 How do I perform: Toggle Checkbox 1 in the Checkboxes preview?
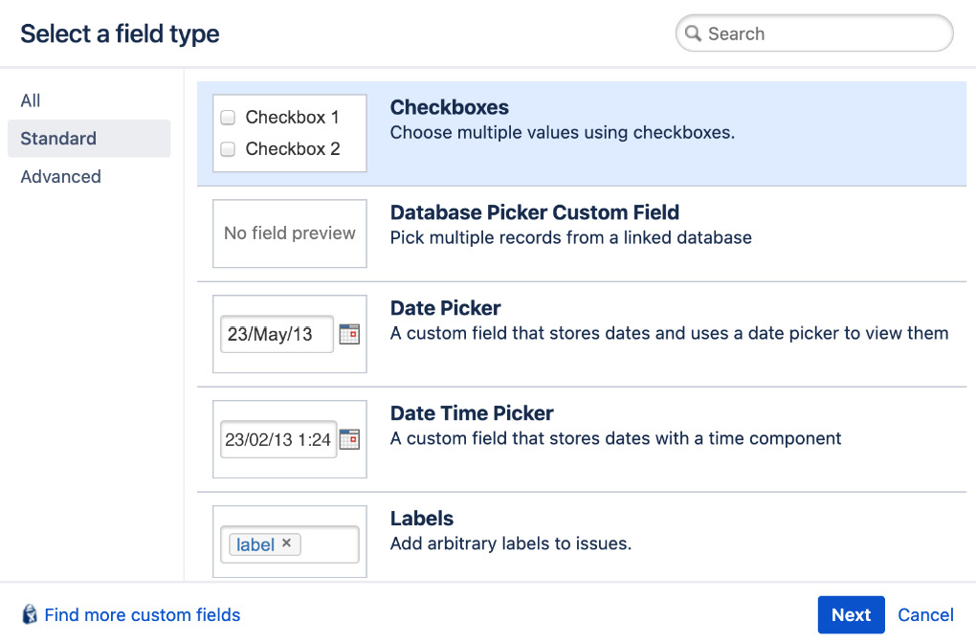click(228, 117)
